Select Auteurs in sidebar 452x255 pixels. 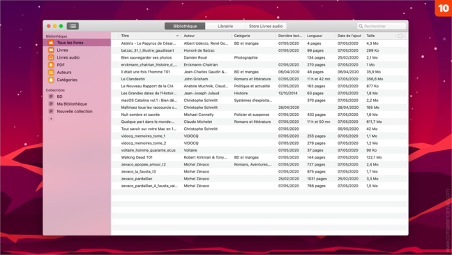click(x=77, y=72)
